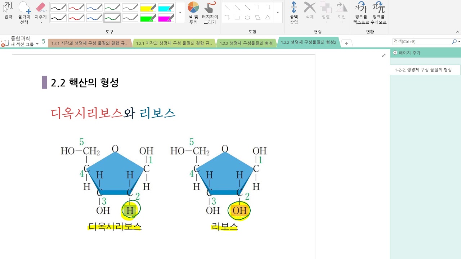This screenshot has height=259, width=461.
Task: Click the search magnifier icon
Action: (x=454, y=42)
